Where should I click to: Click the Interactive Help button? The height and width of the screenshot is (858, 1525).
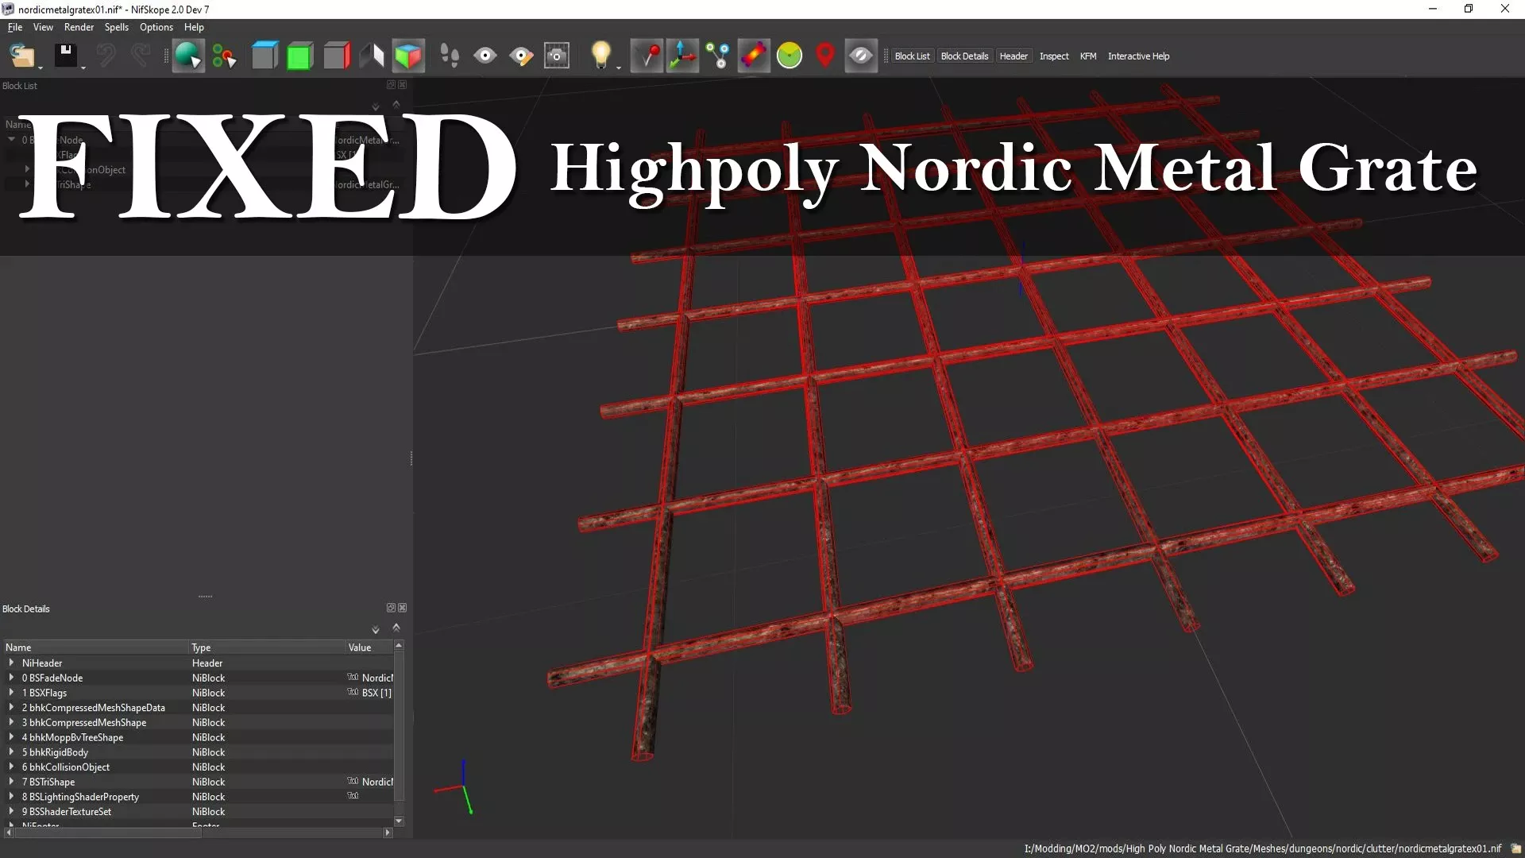[x=1138, y=56]
